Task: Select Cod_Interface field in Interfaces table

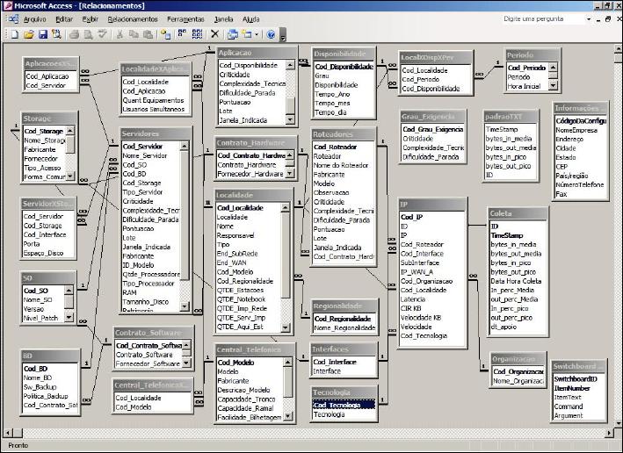Action: 344,362
